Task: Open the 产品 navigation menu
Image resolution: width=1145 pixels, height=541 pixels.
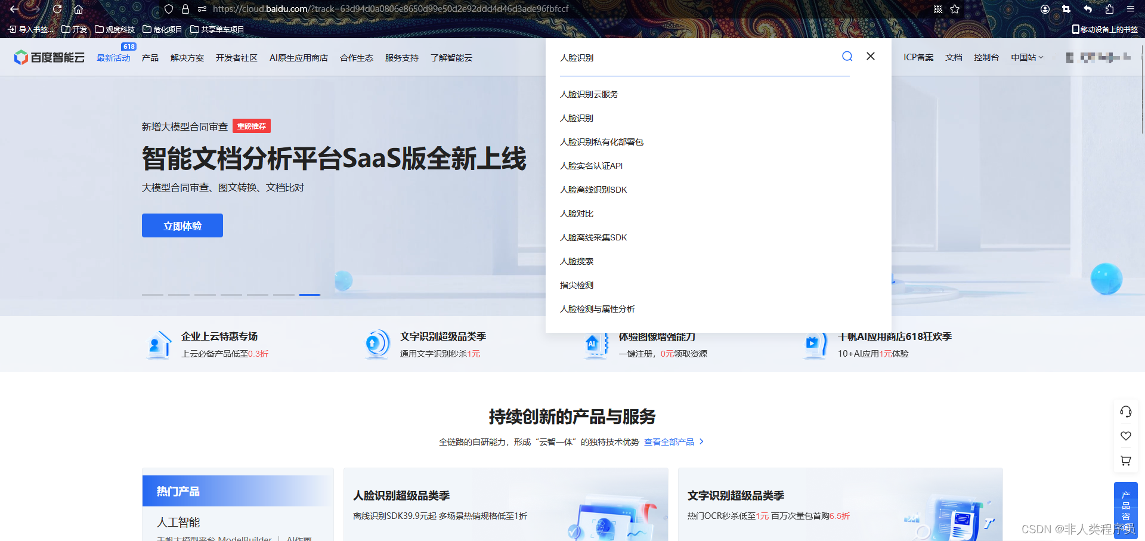Action: pos(150,58)
